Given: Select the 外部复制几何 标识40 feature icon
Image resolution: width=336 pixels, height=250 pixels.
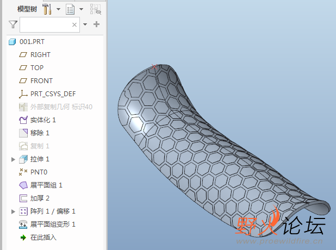Looking at the screenshot, I should click(23, 107).
